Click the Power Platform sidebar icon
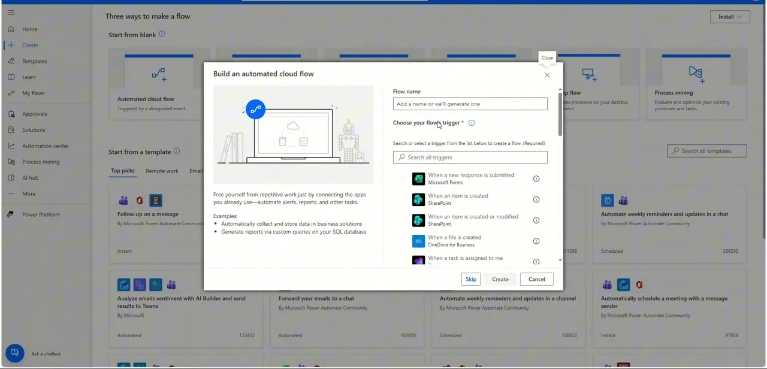The image size is (767, 369). [11, 214]
